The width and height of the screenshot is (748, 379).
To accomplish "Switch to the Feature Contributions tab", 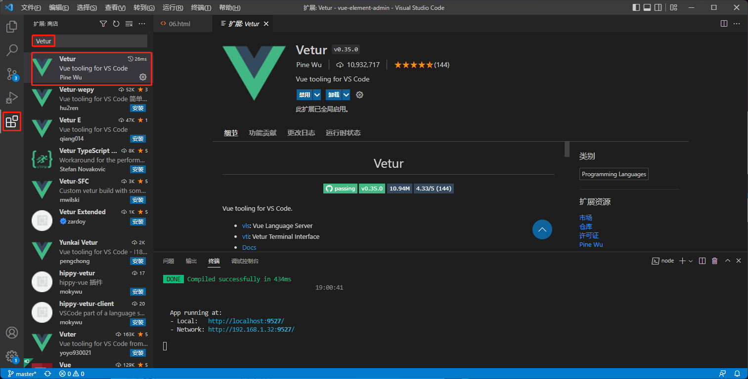I will pyautogui.click(x=263, y=133).
